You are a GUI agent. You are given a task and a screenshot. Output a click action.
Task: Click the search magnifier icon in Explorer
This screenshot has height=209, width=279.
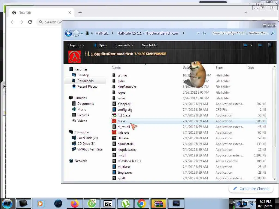coord(273,33)
